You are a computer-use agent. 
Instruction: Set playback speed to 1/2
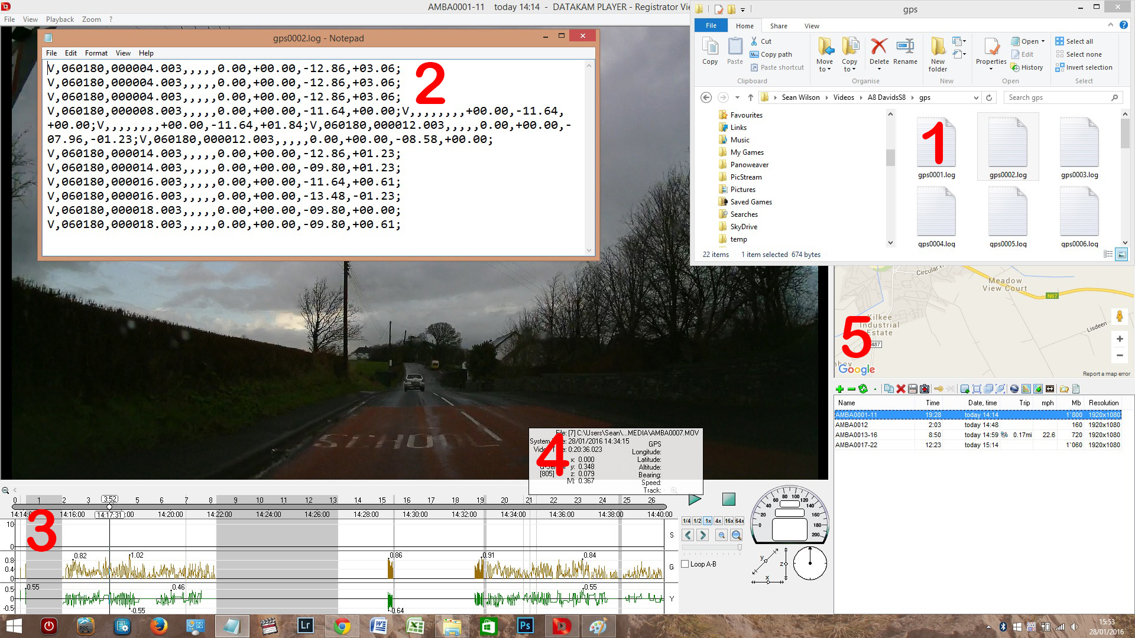697,521
